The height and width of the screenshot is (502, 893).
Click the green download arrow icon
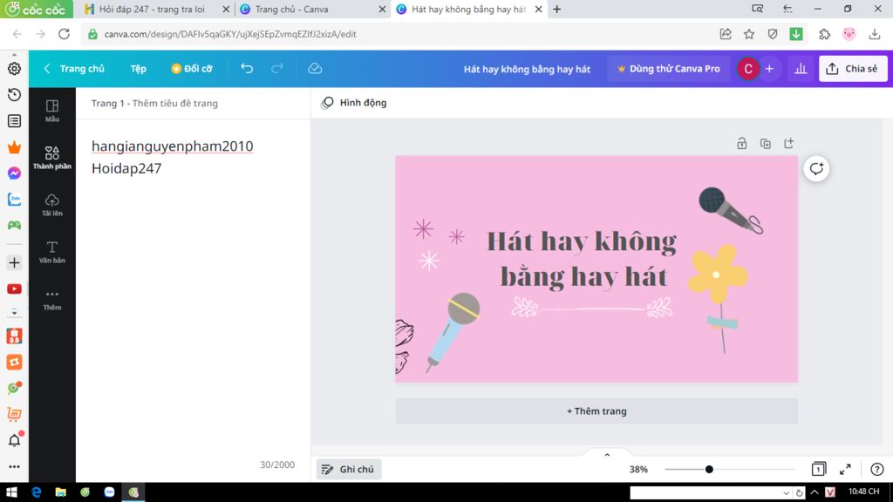796,34
